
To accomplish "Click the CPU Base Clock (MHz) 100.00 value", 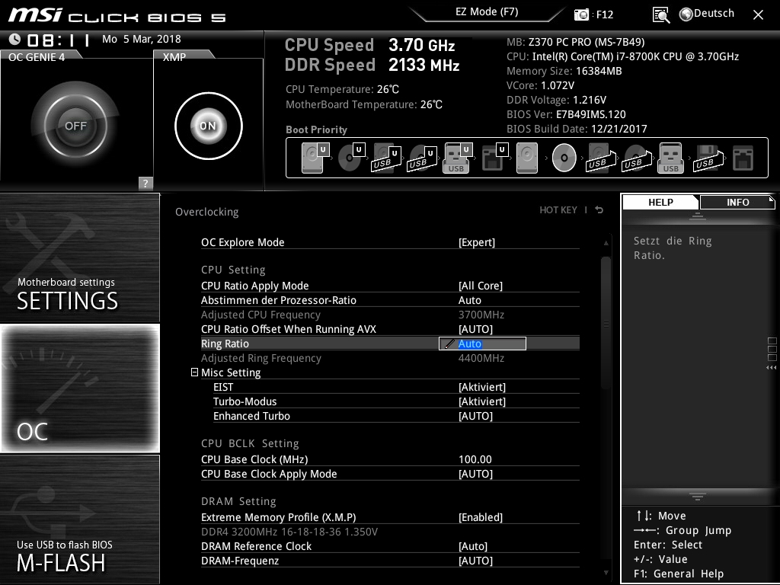I will tap(475, 459).
